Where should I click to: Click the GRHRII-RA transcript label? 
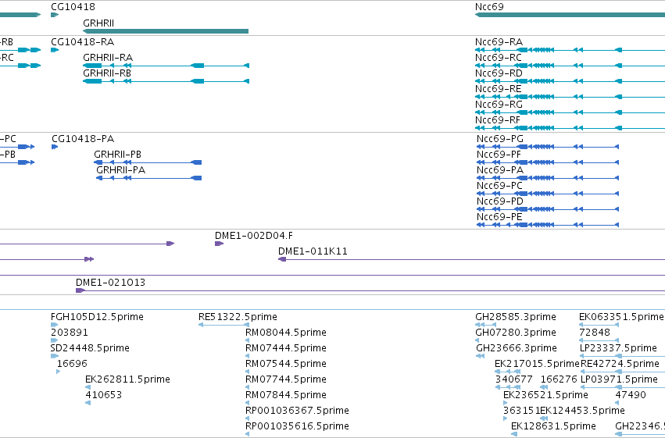coord(108,58)
